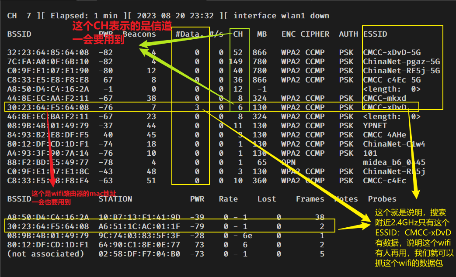456x277 pixels.
Task: Select the BSSID C8:33:E5:E8:F8:E8
Action: (48, 80)
